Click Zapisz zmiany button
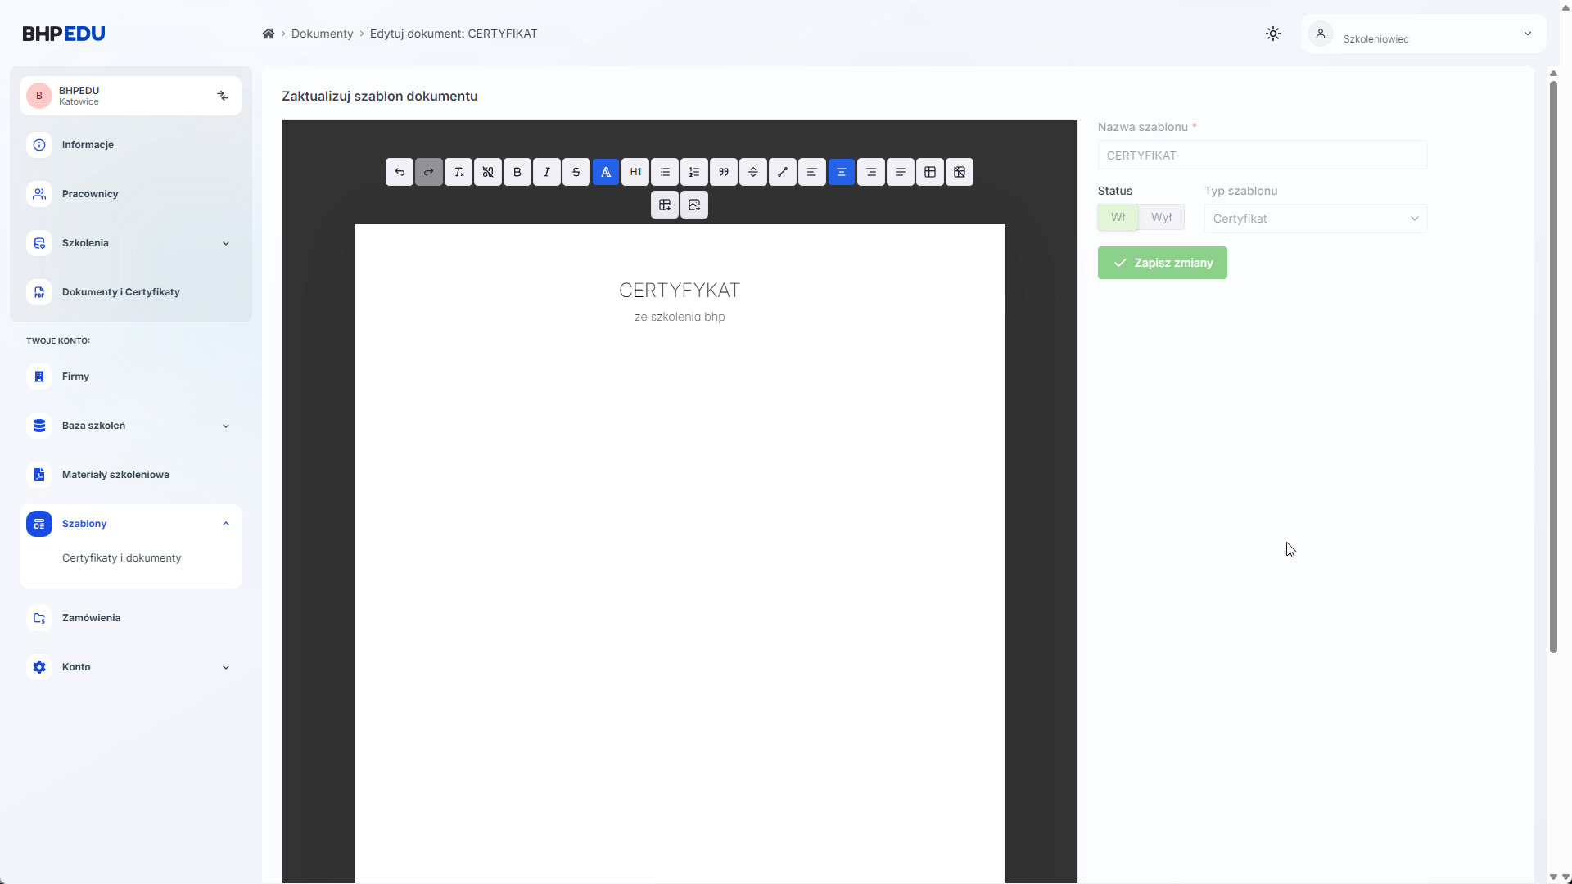This screenshot has width=1572, height=884. (1162, 263)
